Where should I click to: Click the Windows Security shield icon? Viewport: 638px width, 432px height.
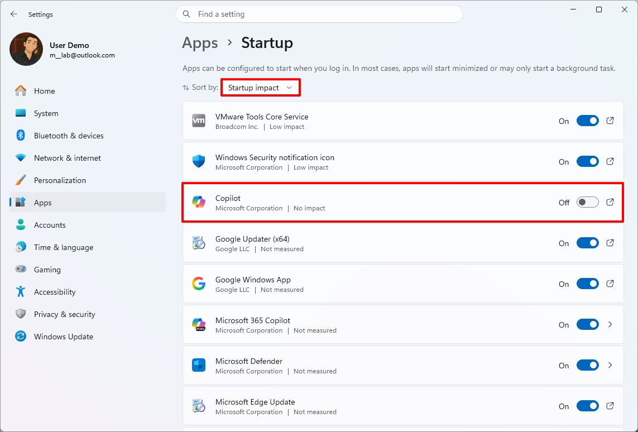pyautogui.click(x=199, y=161)
